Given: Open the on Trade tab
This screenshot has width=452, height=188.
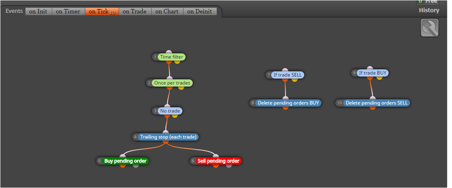Looking at the screenshot, I should (135, 12).
